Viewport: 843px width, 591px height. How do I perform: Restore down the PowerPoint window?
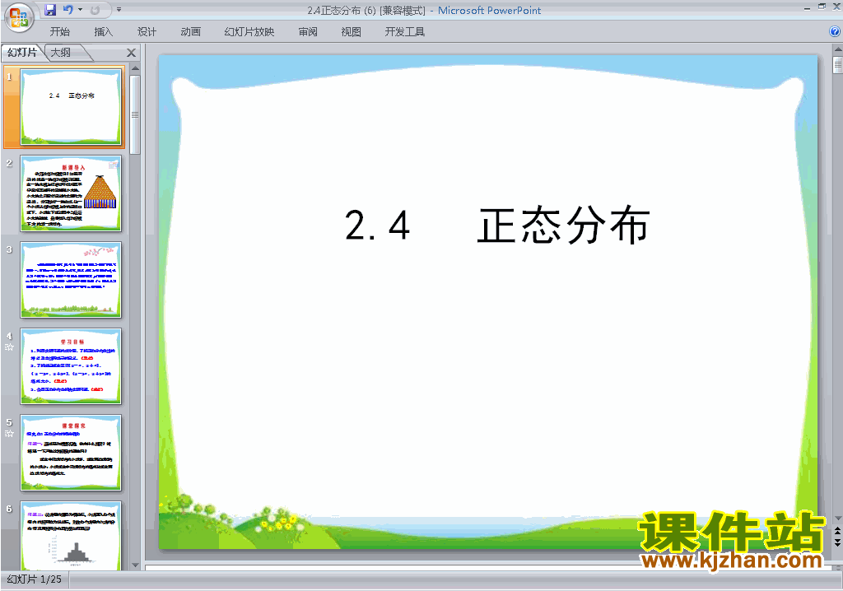click(822, 7)
